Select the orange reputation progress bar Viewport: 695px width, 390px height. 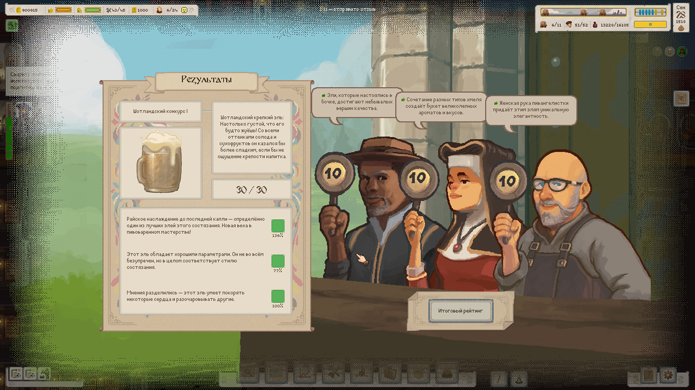(64, 10)
